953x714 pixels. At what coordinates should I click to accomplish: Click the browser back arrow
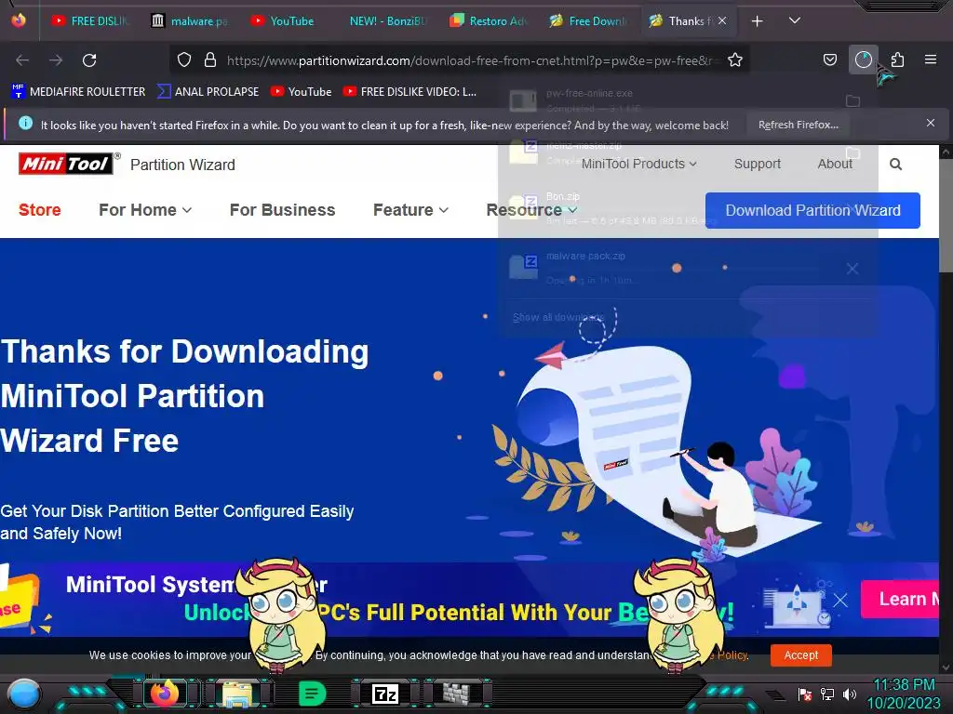(22, 60)
